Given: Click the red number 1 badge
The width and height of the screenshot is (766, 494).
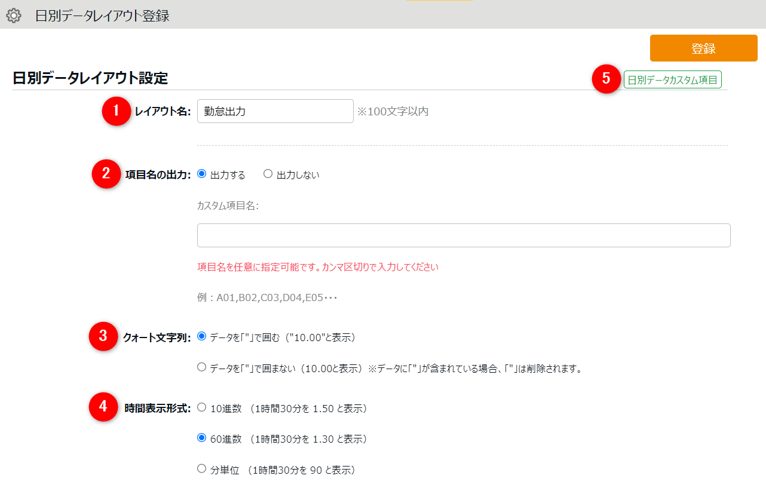Looking at the screenshot, I should pyautogui.click(x=116, y=111).
